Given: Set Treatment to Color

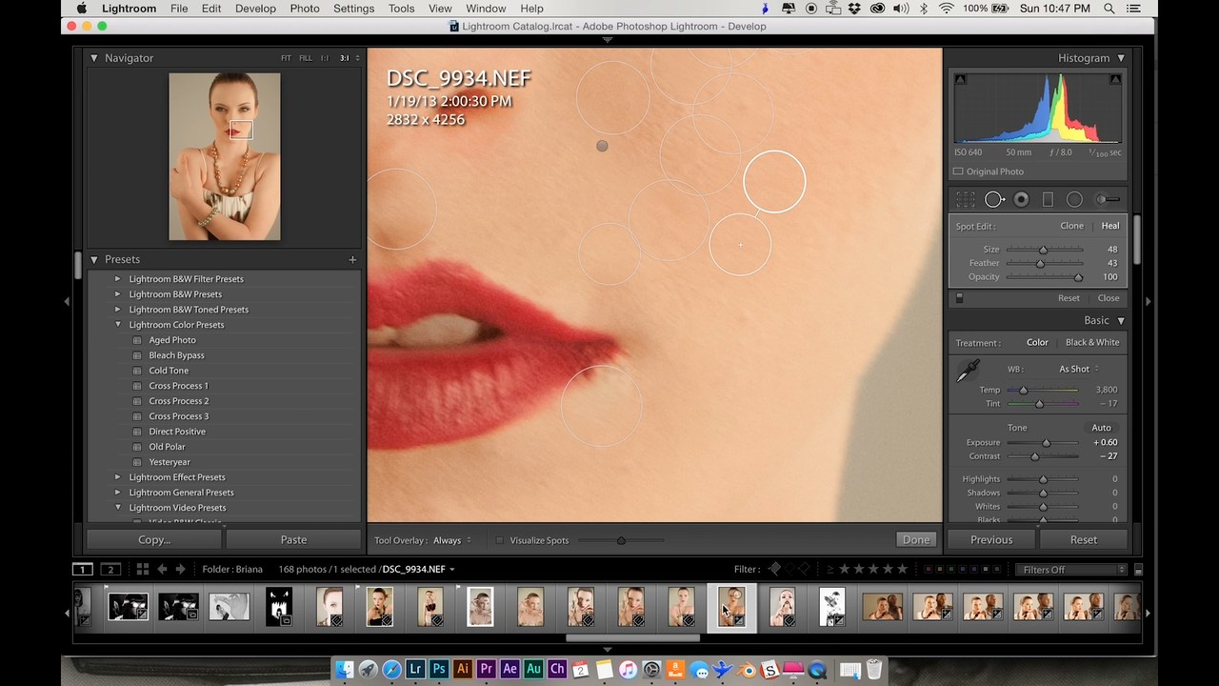Looking at the screenshot, I should [x=1037, y=342].
